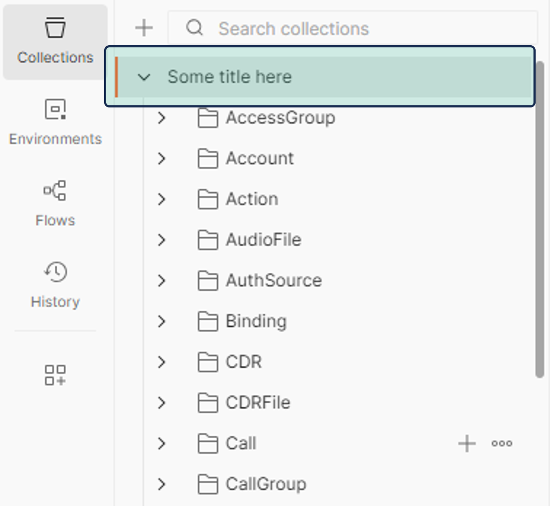Select the AuthSource folder
Screen dimensions: 550x506
273,280
